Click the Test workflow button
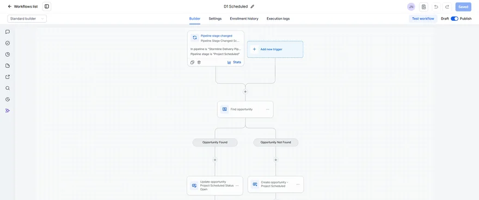Screen dimensions: 479x200 tap(423, 19)
